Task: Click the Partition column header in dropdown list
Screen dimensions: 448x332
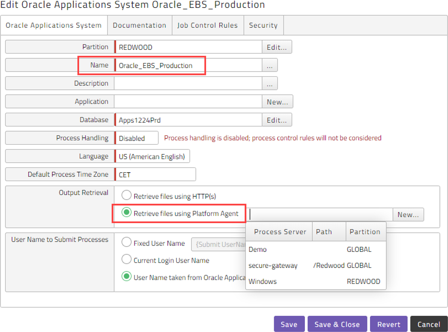Action: [x=366, y=232]
